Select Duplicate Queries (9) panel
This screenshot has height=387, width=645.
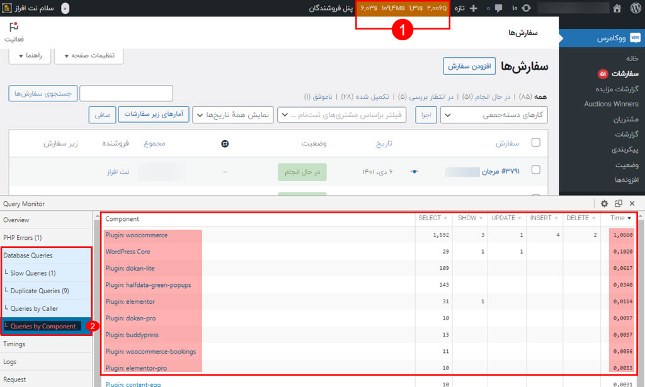(x=46, y=291)
